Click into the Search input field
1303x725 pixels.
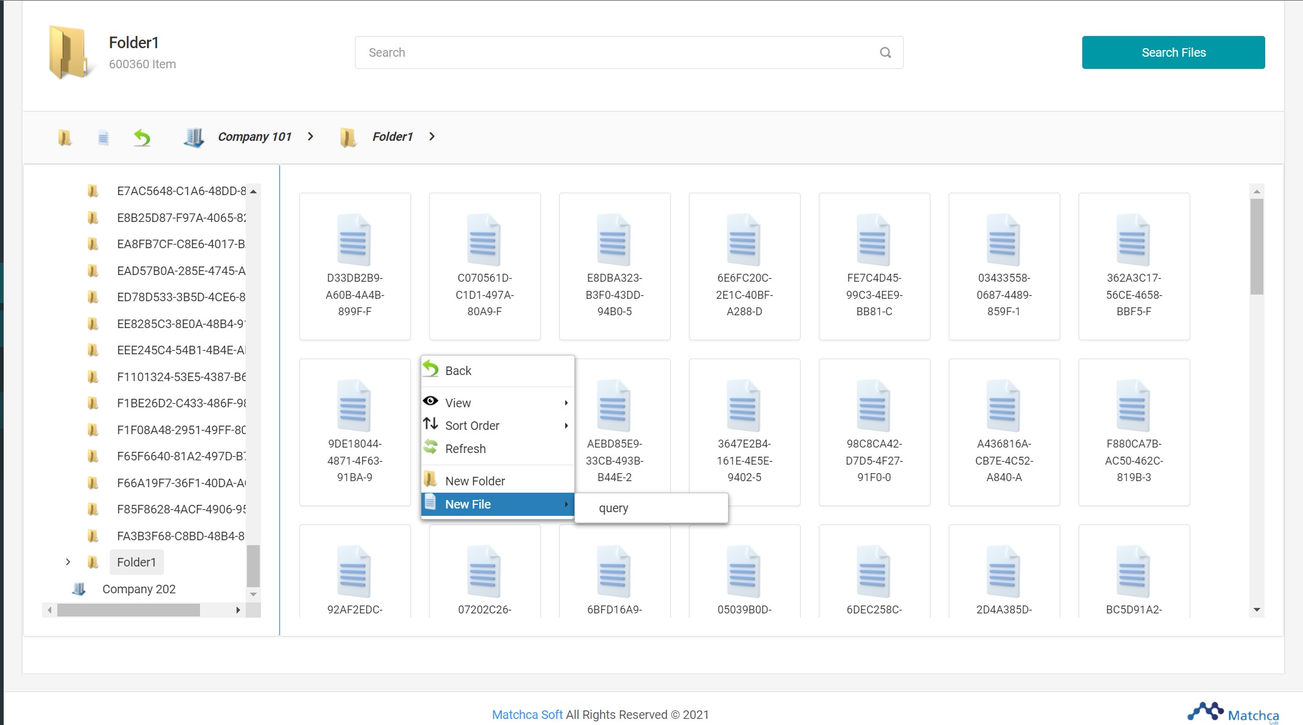click(616, 52)
